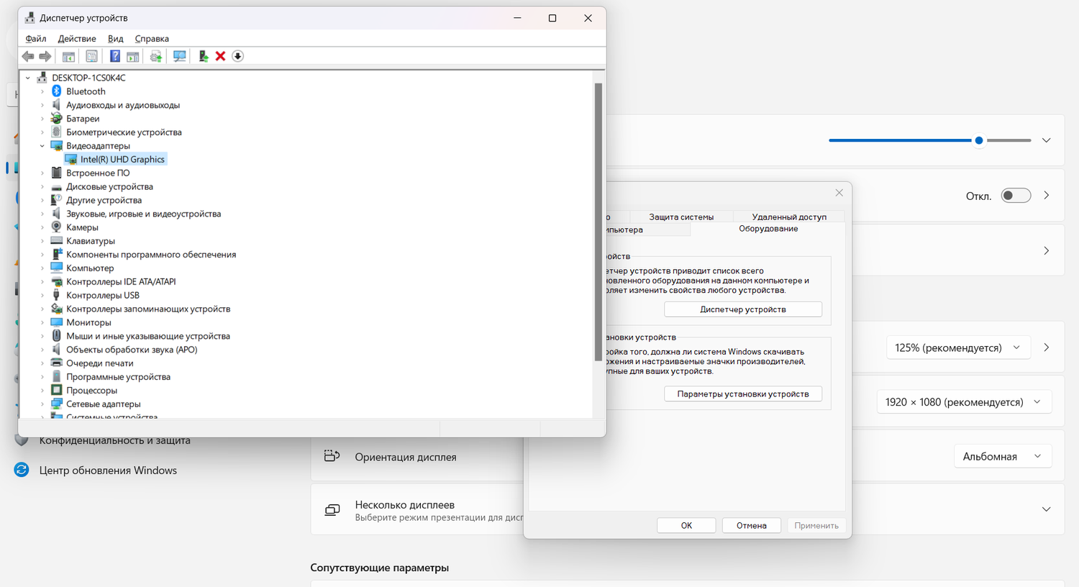
Task: Switch to the Удаленный доступ tab
Action: click(789, 217)
